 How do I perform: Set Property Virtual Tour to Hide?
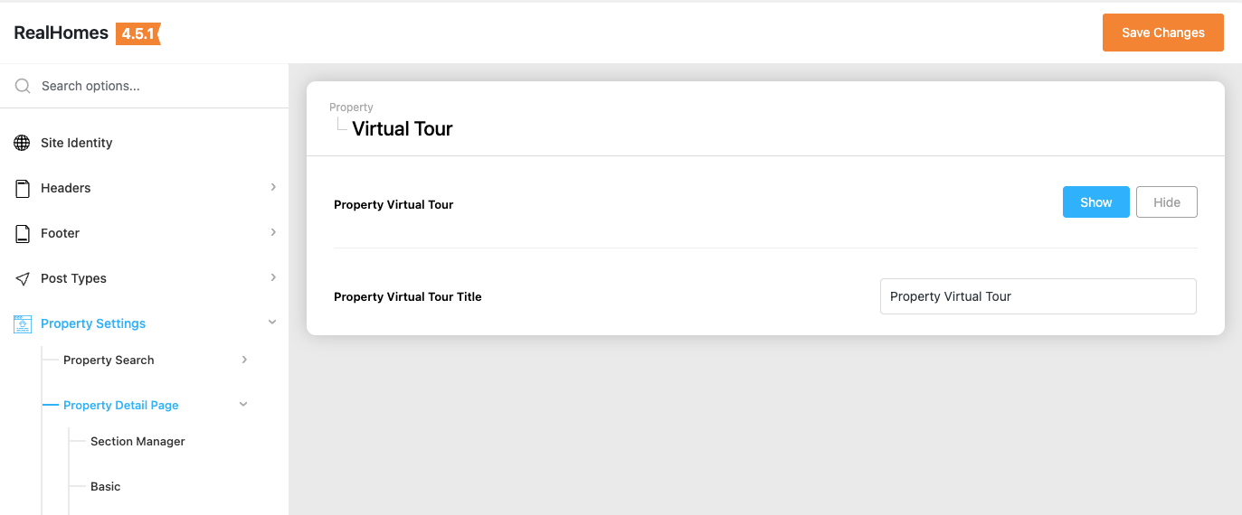pyautogui.click(x=1166, y=202)
